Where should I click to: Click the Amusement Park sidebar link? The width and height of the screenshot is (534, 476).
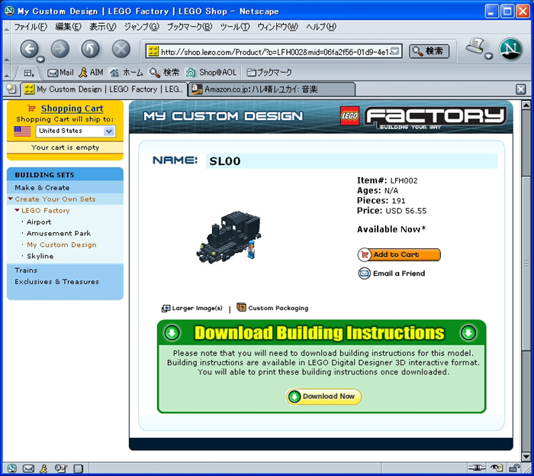[59, 233]
